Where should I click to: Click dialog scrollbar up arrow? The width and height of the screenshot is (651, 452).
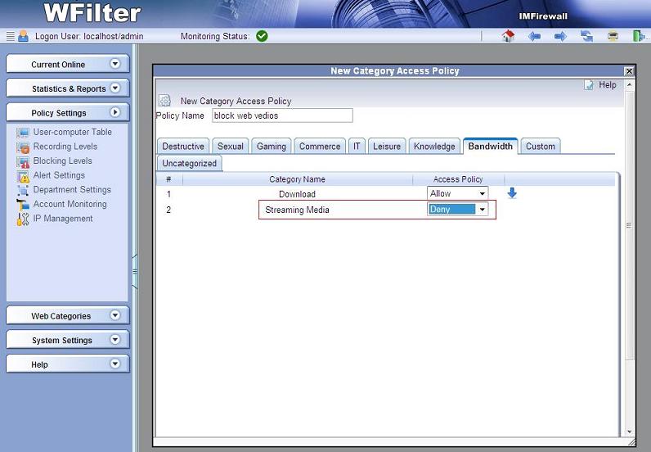coord(630,85)
